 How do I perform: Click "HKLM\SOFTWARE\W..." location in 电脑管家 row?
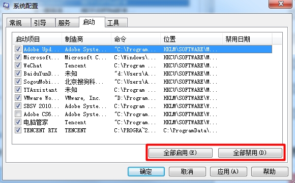pos(190,122)
